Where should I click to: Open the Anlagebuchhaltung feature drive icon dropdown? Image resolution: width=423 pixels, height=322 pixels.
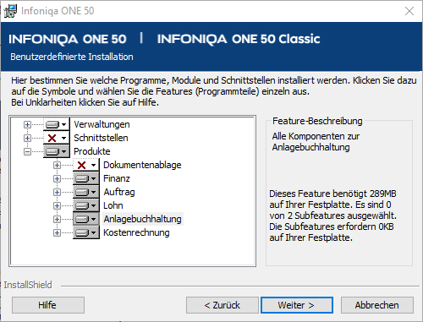click(86, 219)
